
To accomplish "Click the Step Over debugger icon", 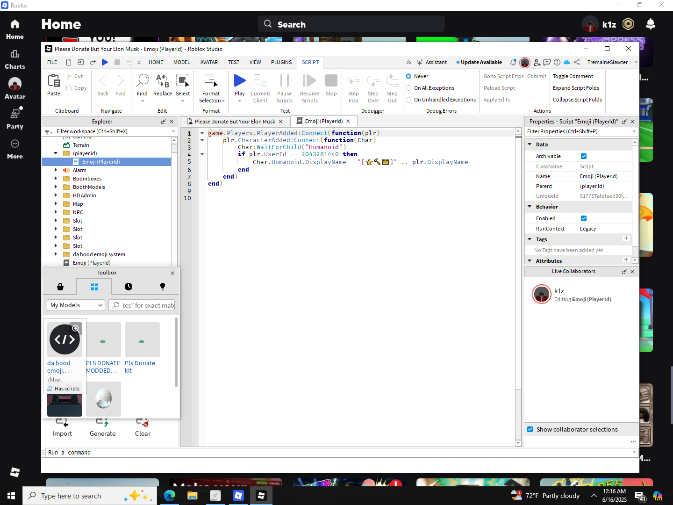I will (x=373, y=80).
